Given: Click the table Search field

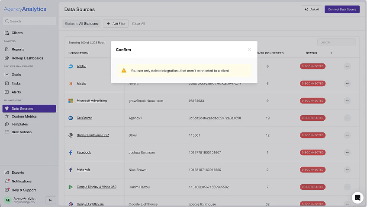Looking at the screenshot, I should pyautogui.click(x=336, y=42).
